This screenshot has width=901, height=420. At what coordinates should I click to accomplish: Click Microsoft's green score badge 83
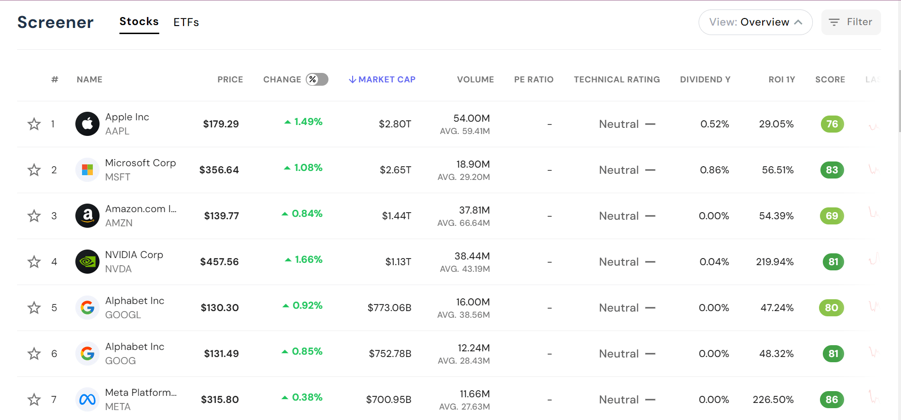point(832,170)
